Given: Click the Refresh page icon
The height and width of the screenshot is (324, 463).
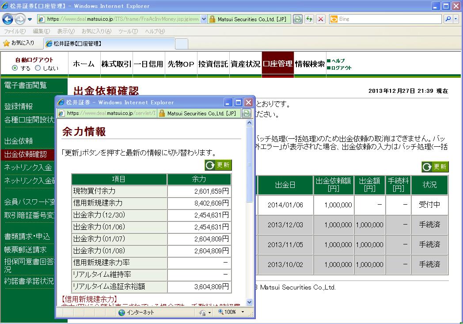Looking at the screenshot, I should 309,19.
